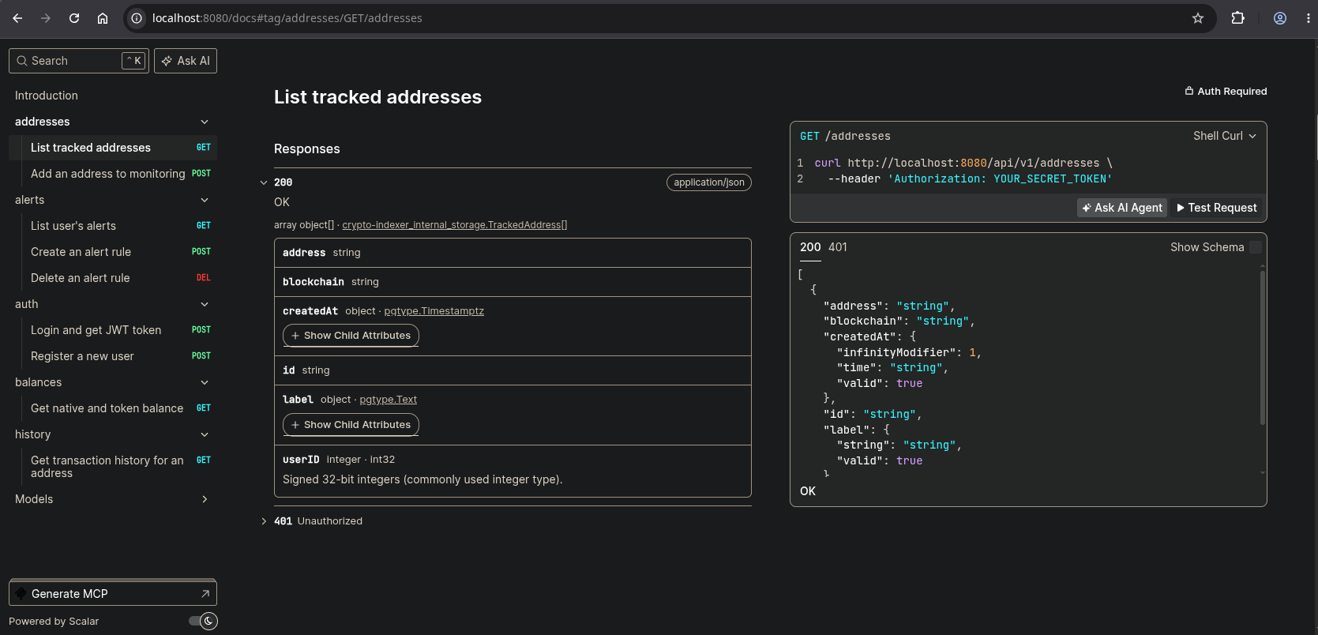Click the address string property row
This screenshot has height=635, width=1318.
[513, 253]
